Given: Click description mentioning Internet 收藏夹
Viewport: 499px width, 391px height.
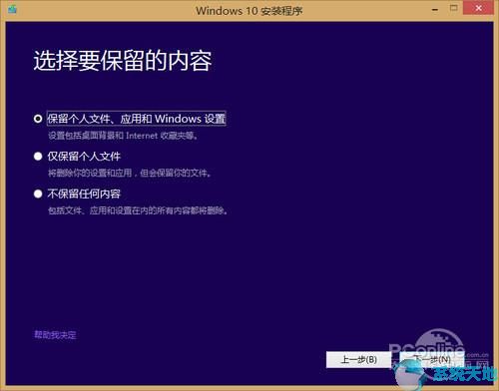Looking at the screenshot, I should (123, 136).
